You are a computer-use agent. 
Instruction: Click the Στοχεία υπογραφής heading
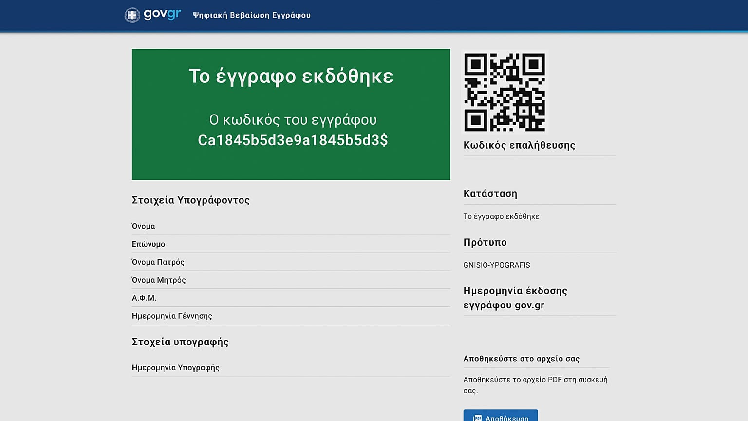(180, 342)
